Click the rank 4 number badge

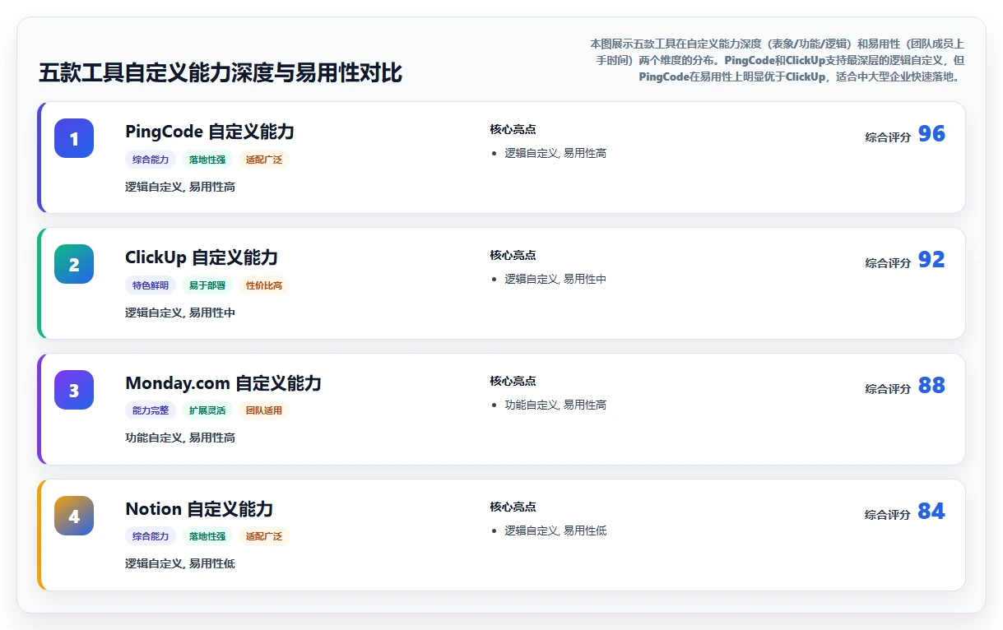click(x=74, y=516)
